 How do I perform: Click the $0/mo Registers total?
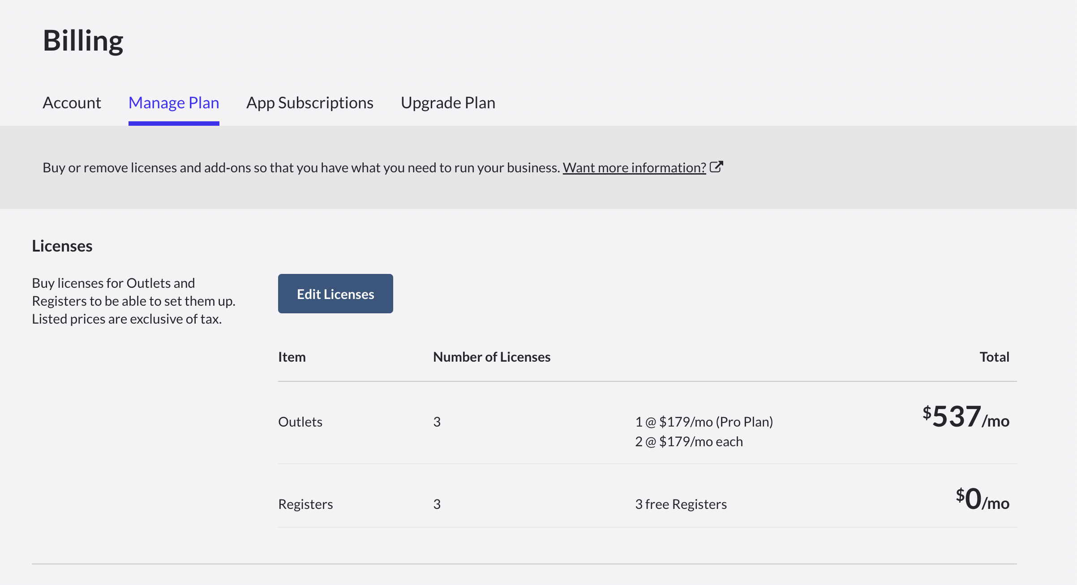click(982, 500)
